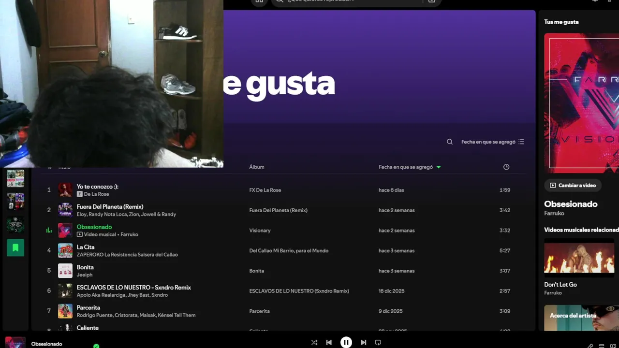This screenshot has width=619, height=348.
Task: Click the 5:27 duration for La Cita
Action: pyautogui.click(x=505, y=251)
